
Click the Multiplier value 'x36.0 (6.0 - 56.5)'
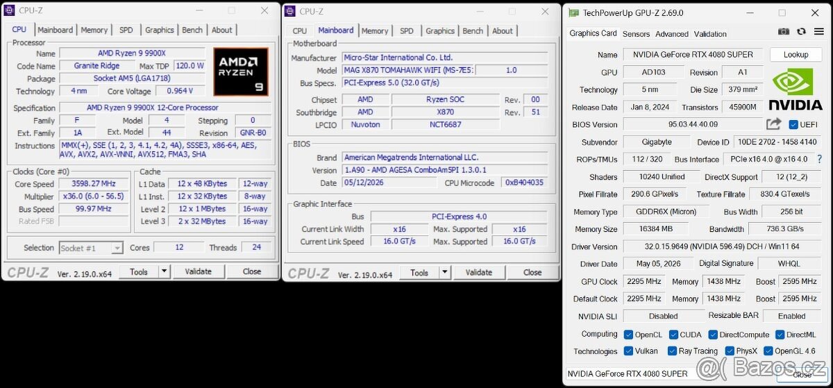coord(94,196)
